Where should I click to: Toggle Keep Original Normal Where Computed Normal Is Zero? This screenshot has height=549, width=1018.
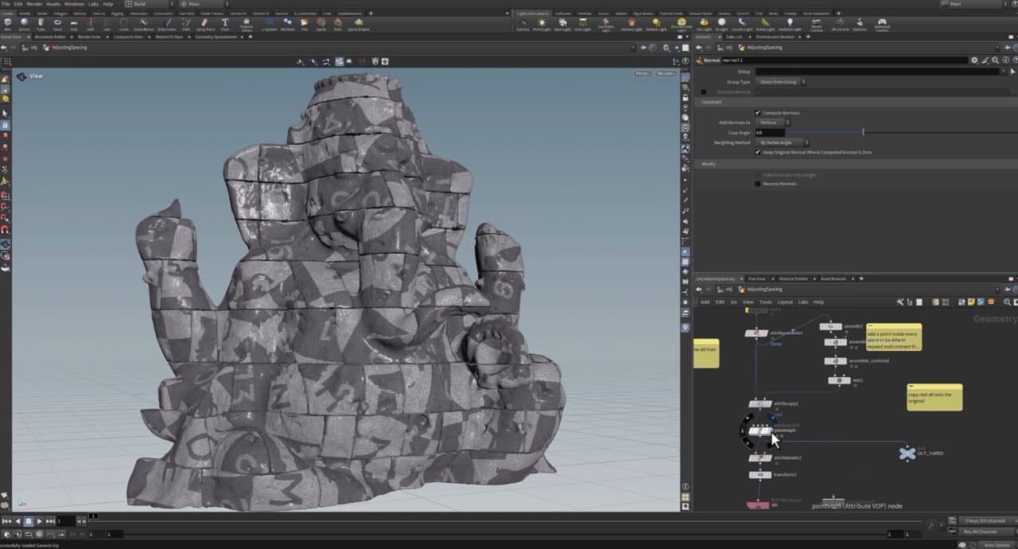point(757,152)
